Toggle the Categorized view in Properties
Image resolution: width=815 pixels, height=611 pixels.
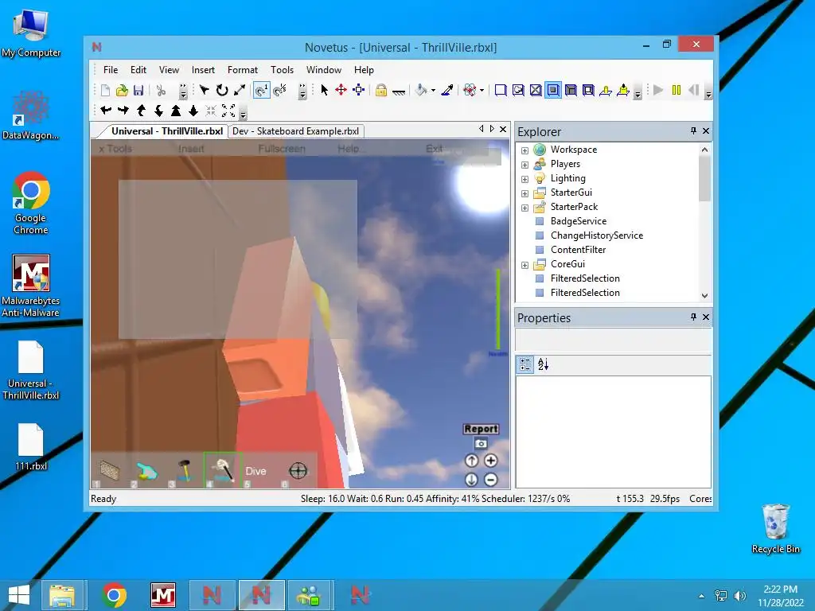[x=525, y=364]
